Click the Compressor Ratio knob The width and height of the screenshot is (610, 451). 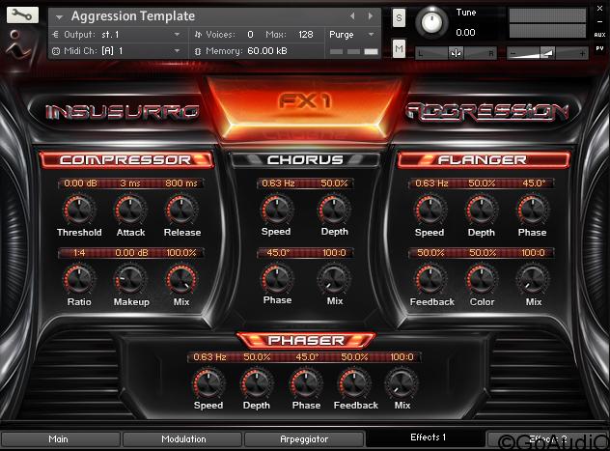click(x=79, y=279)
